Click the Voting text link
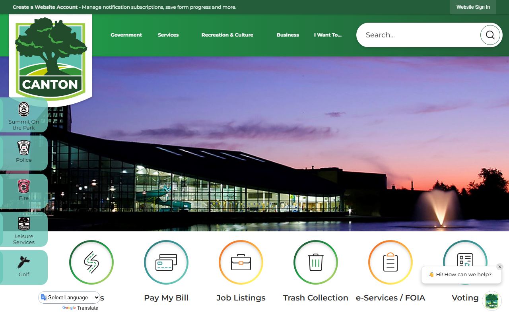This screenshot has height=318, width=509. point(465,298)
